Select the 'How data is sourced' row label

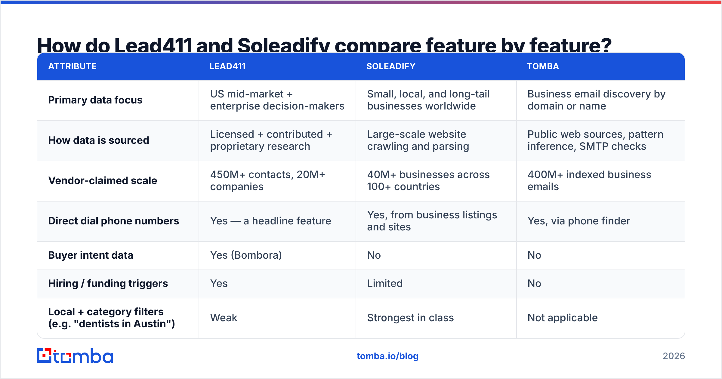98,140
